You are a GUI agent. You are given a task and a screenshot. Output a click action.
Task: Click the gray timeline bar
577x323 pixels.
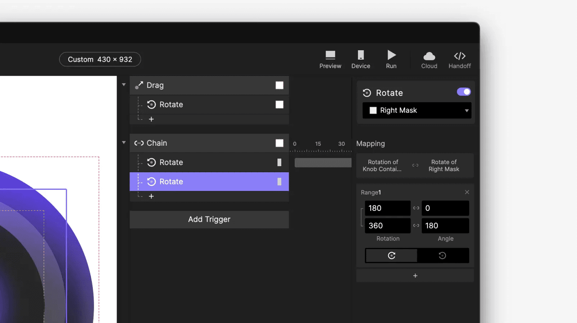(x=323, y=163)
